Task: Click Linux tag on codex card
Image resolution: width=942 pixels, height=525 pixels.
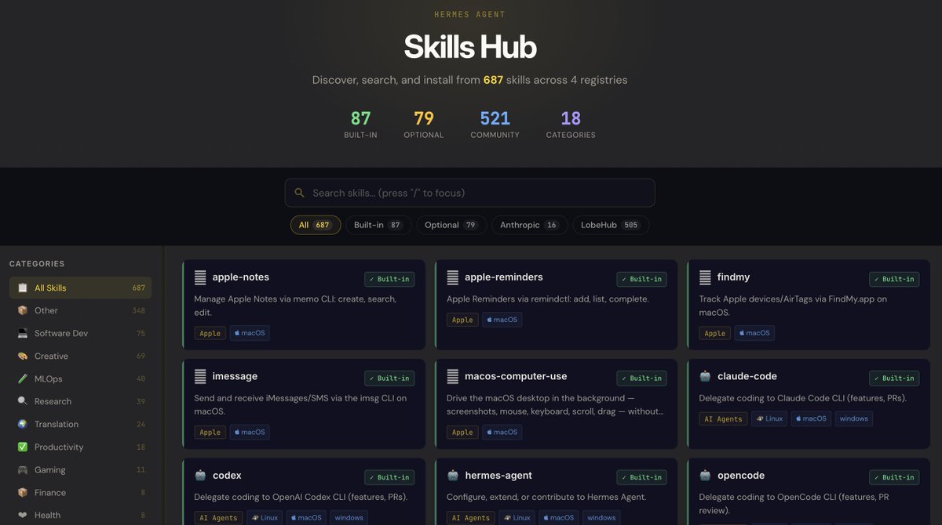Action: click(x=265, y=517)
